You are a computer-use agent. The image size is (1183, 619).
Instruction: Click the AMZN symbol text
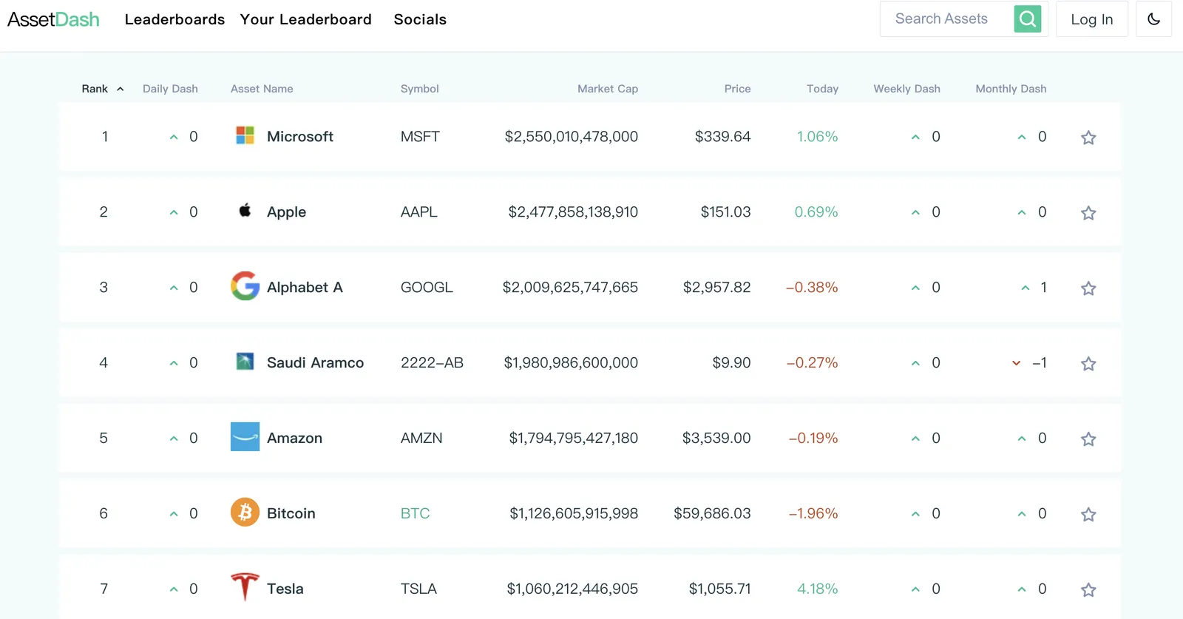tap(421, 439)
